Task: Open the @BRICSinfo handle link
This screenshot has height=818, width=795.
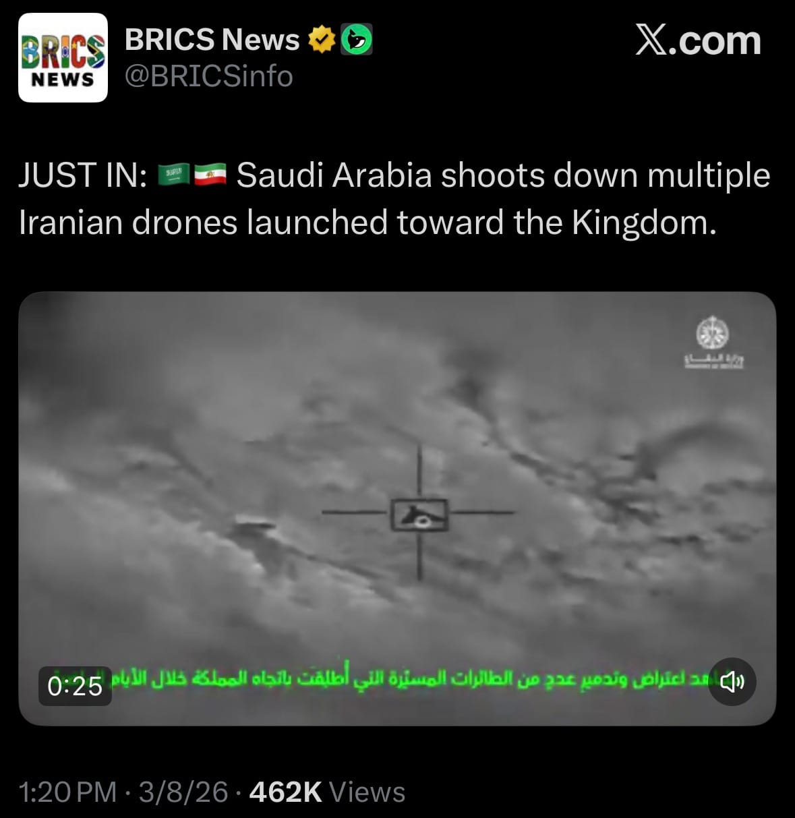Action: pyautogui.click(x=209, y=76)
